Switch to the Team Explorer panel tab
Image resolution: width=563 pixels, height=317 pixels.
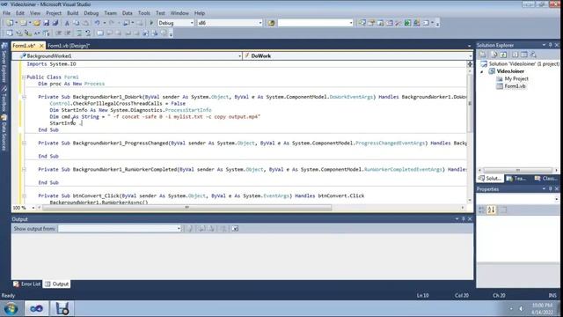click(x=517, y=178)
